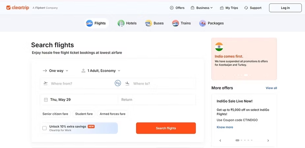
Task: Open the One way trip type dropdown
Action: click(x=56, y=71)
